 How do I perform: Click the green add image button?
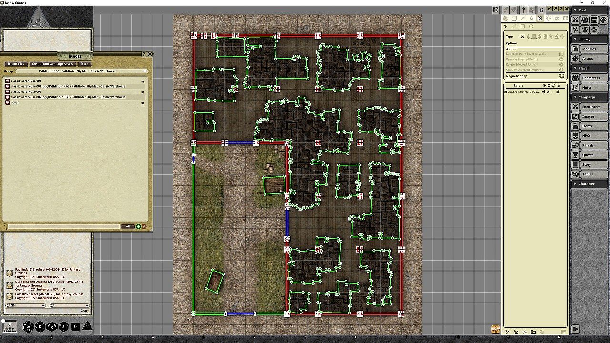138,227
